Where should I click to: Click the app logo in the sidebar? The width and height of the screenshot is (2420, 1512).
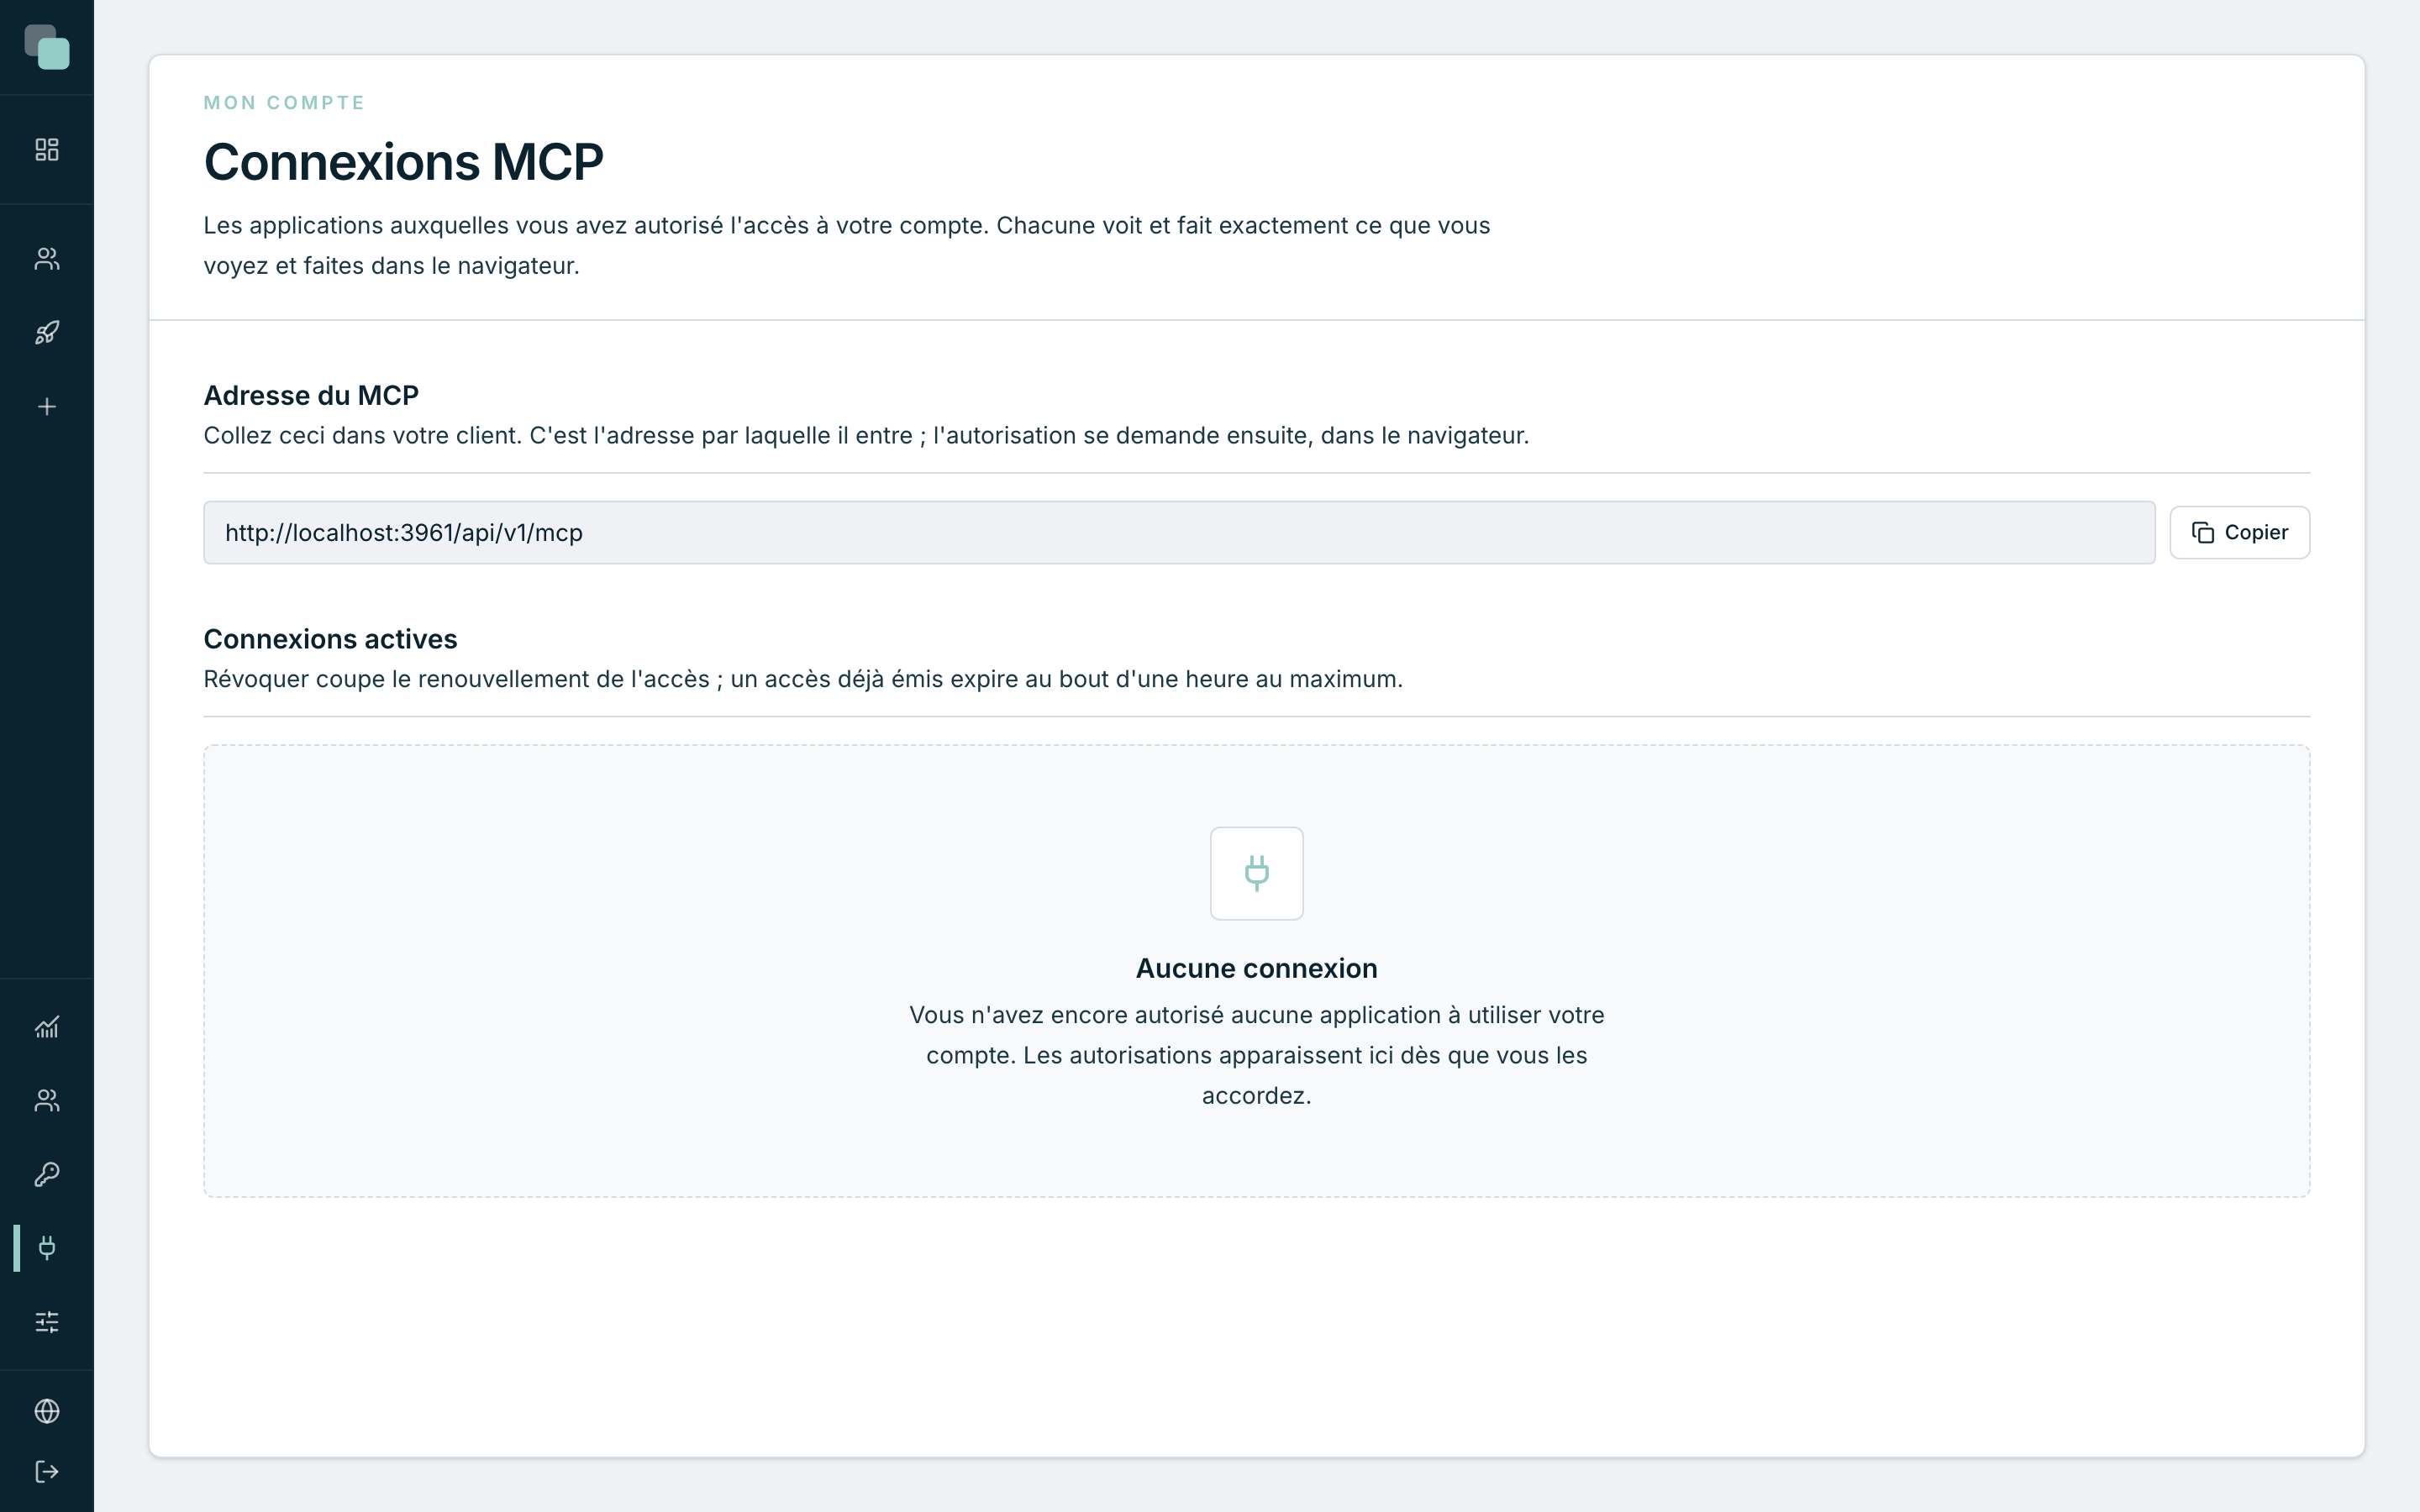click(x=47, y=47)
